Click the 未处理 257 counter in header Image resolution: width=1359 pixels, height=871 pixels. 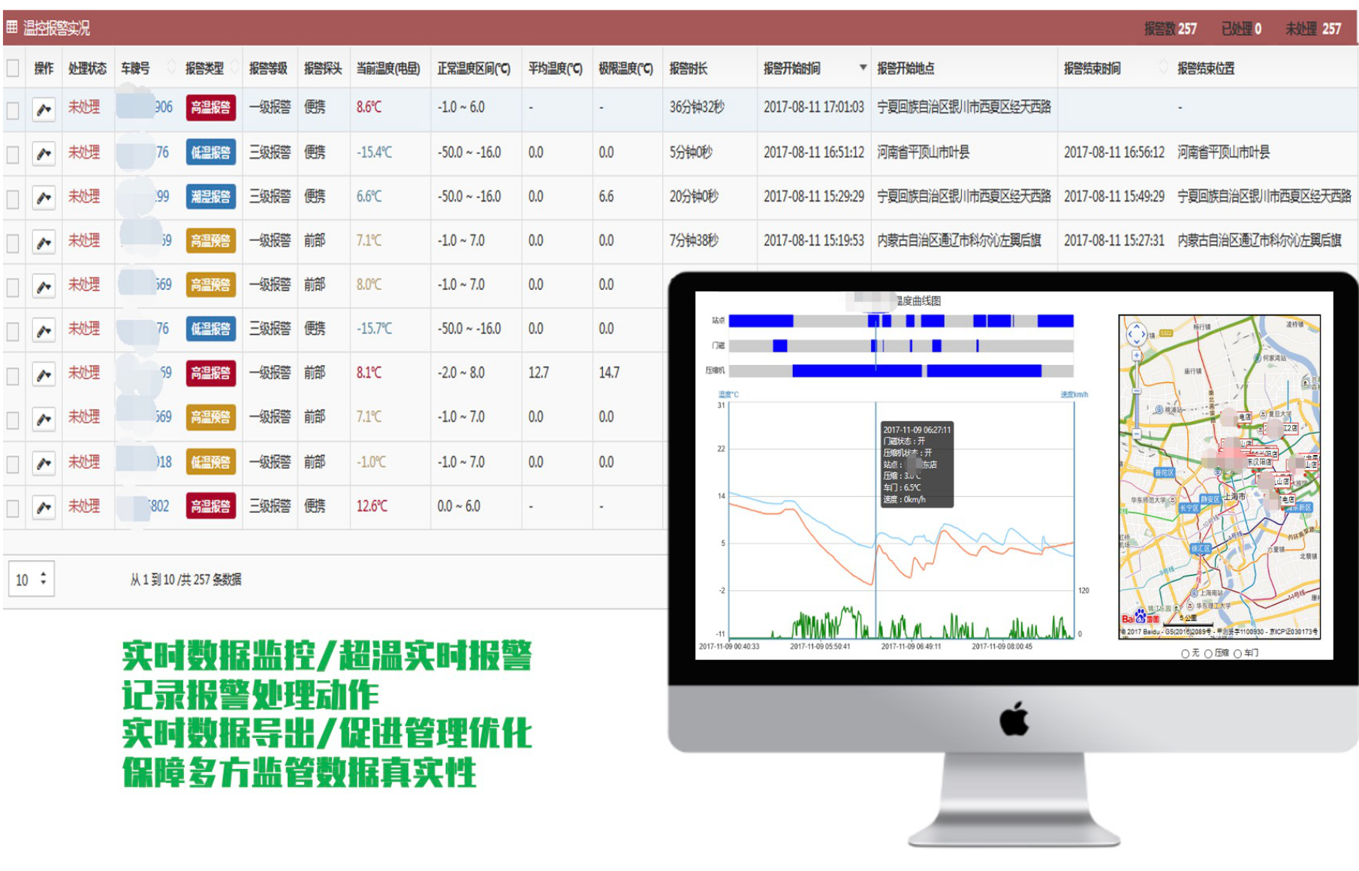(x=1312, y=29)
